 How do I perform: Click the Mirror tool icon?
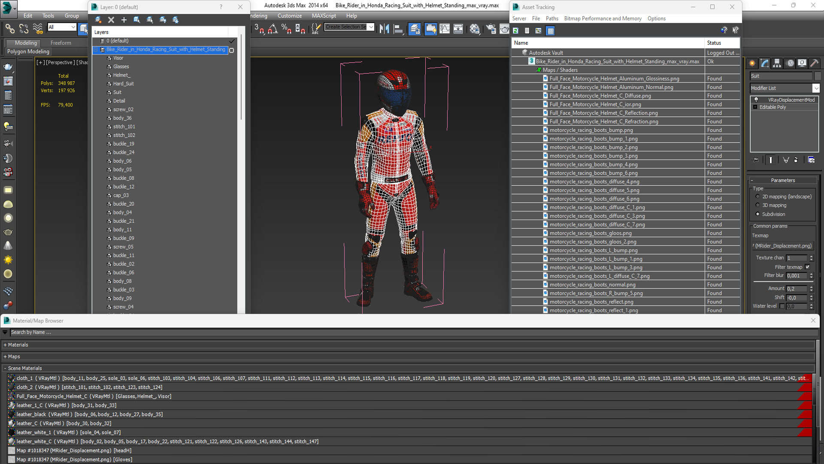pos(384,29)
